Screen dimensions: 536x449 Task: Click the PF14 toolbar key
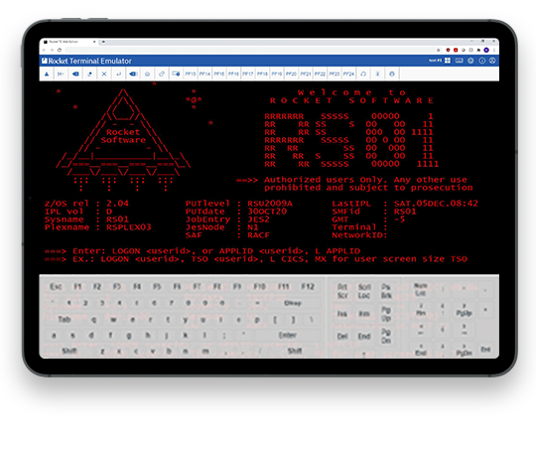[x=204, y=74]
